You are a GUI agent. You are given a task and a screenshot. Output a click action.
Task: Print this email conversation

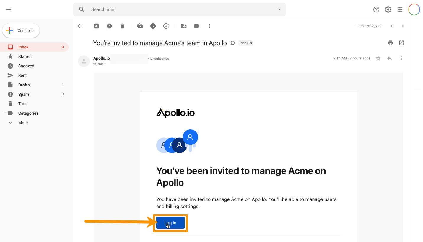(x=391, y=43)
